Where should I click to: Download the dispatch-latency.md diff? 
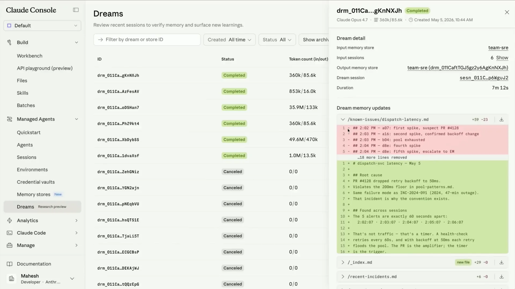[501, 120]
